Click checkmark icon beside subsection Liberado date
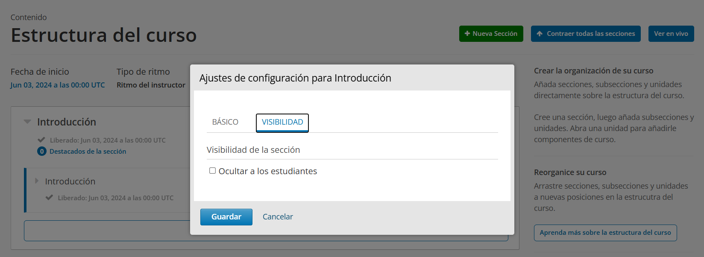 pyautogui.click(x=50, y=197)
